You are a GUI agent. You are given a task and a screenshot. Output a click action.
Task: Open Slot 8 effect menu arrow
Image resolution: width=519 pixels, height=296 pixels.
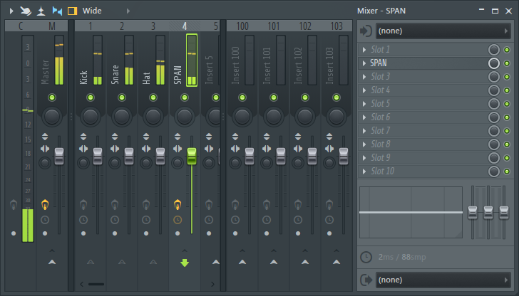click(364, 144)
